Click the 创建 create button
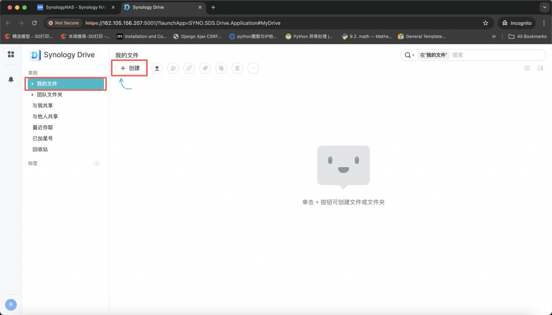This screenshot has width=552, height=315. point(130,68)
